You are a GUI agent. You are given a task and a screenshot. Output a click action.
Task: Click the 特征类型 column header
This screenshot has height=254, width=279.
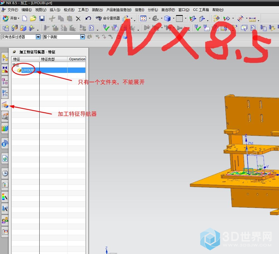pos(53,59)
